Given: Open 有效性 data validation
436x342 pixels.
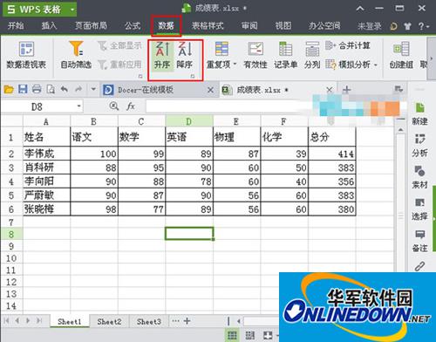Looking at the screenshot, I should click(255, 55).
